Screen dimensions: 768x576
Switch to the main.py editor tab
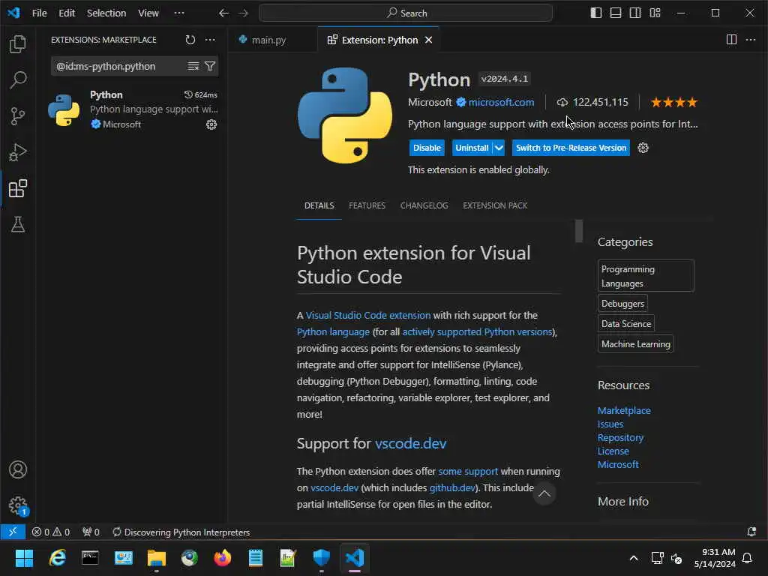pos(268,40)
